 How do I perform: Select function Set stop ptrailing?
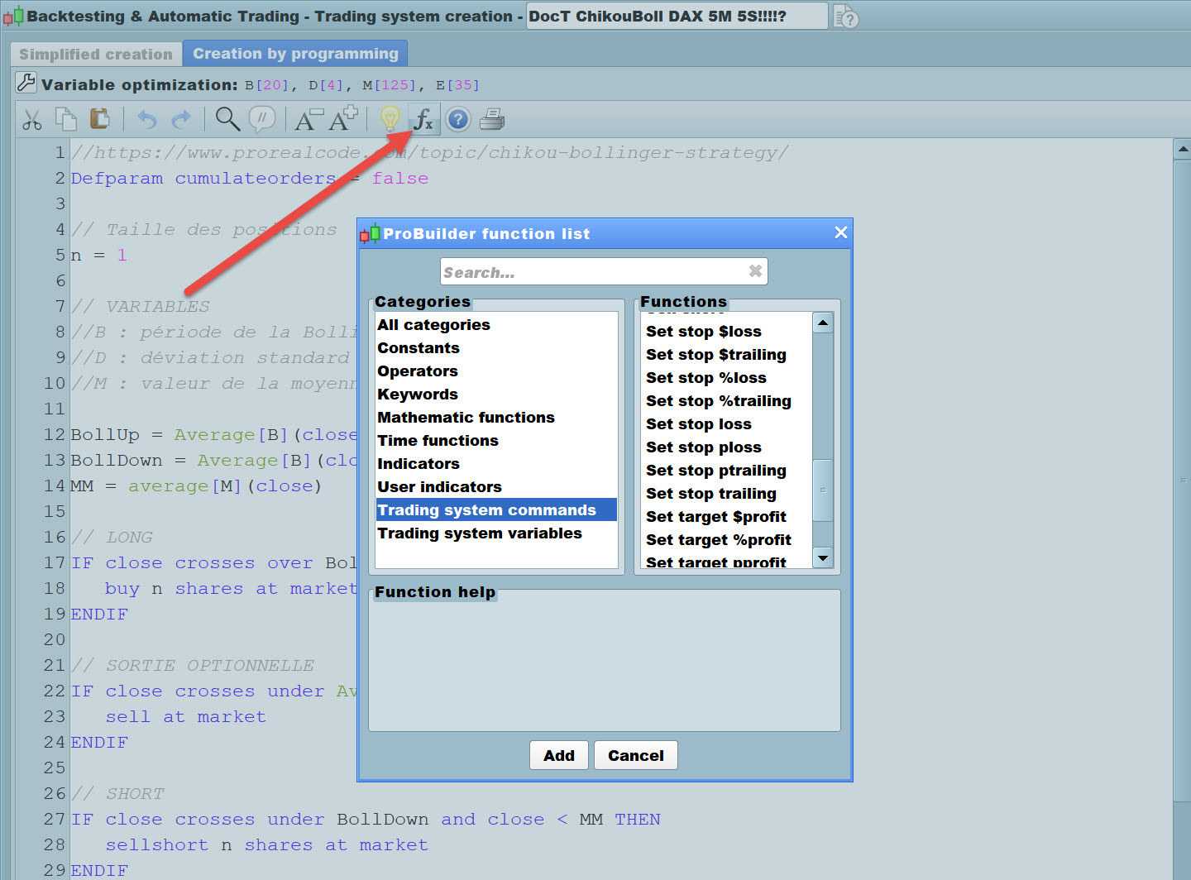coord(727,471)
